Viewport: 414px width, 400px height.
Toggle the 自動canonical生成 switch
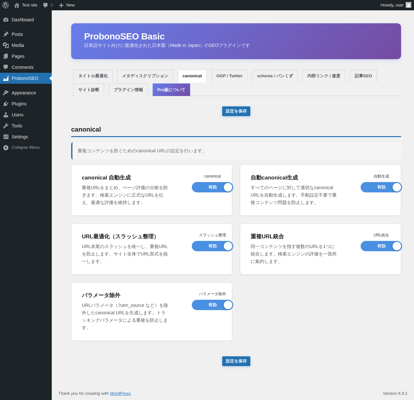tap(381, 187)
